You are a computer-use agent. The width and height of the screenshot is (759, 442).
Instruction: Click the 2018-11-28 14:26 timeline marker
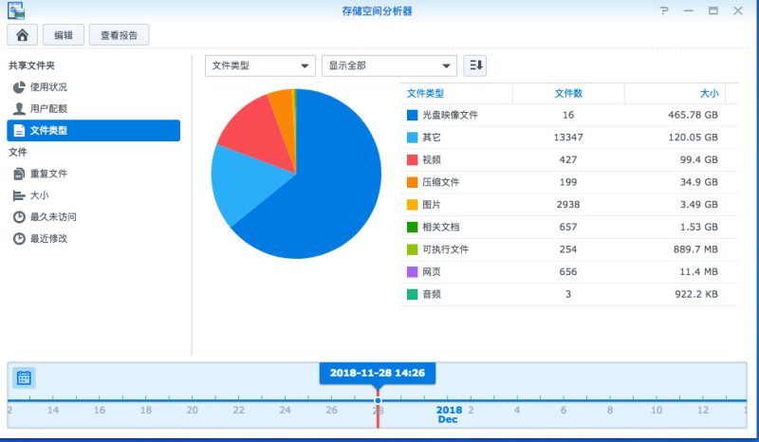click(377, 373)
